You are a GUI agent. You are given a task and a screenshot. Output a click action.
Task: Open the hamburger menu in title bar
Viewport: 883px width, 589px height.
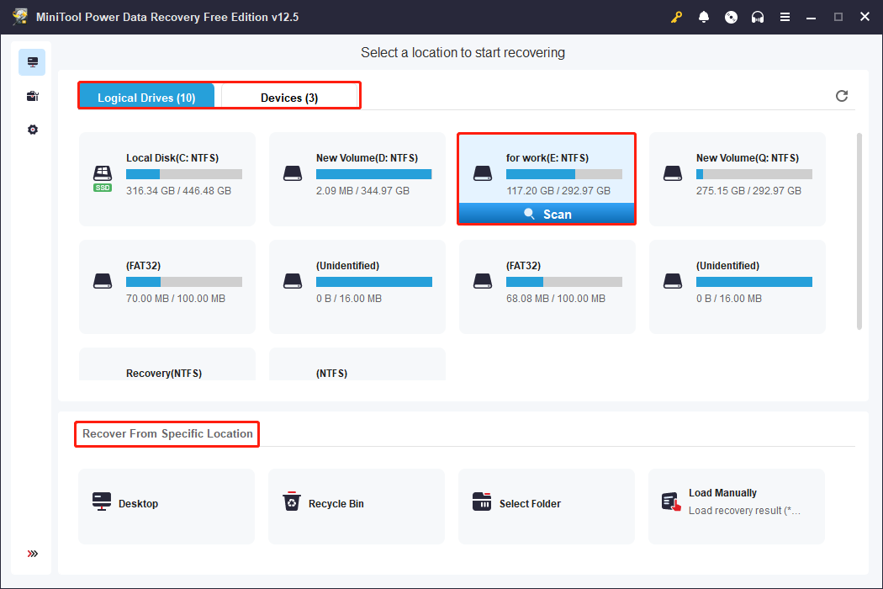(785, 17)
